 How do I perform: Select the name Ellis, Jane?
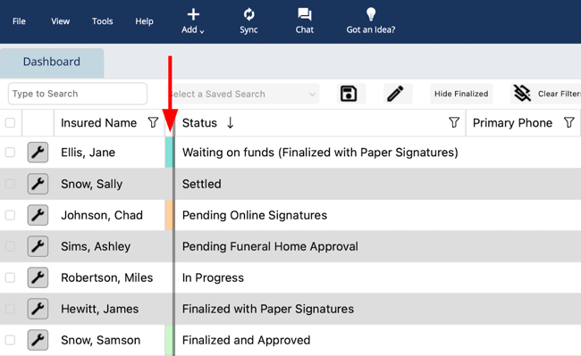point(88,153)
